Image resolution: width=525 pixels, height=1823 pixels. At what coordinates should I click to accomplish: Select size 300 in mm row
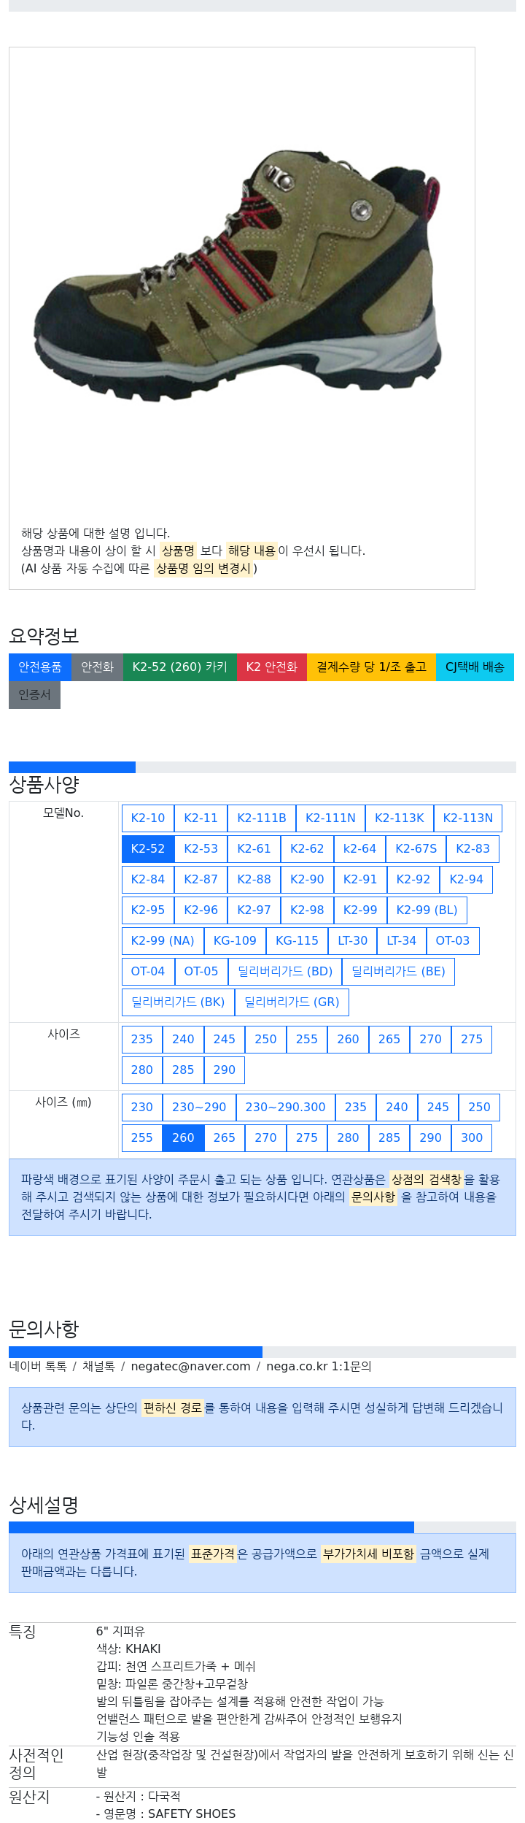pos(472,1137)
